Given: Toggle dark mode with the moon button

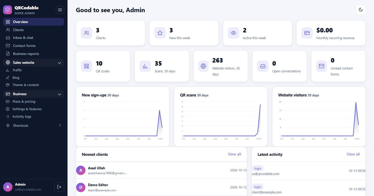Looking at the screenshot, I should (361, 10).
